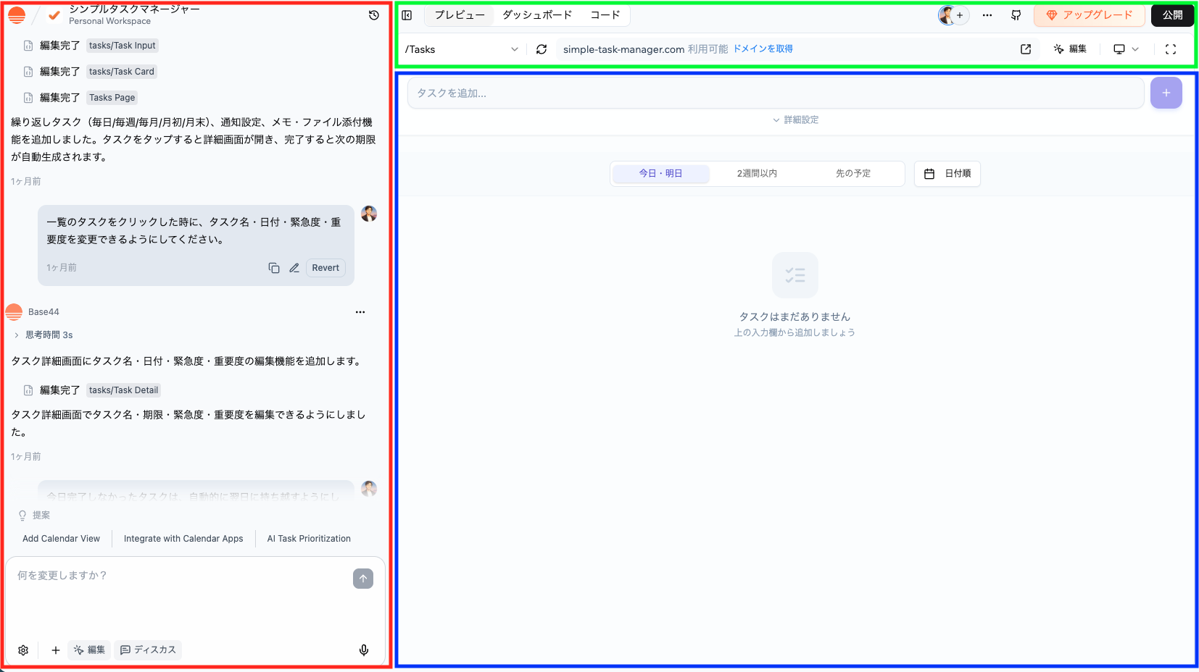Select the 先の予定 filter

(853, 174)
